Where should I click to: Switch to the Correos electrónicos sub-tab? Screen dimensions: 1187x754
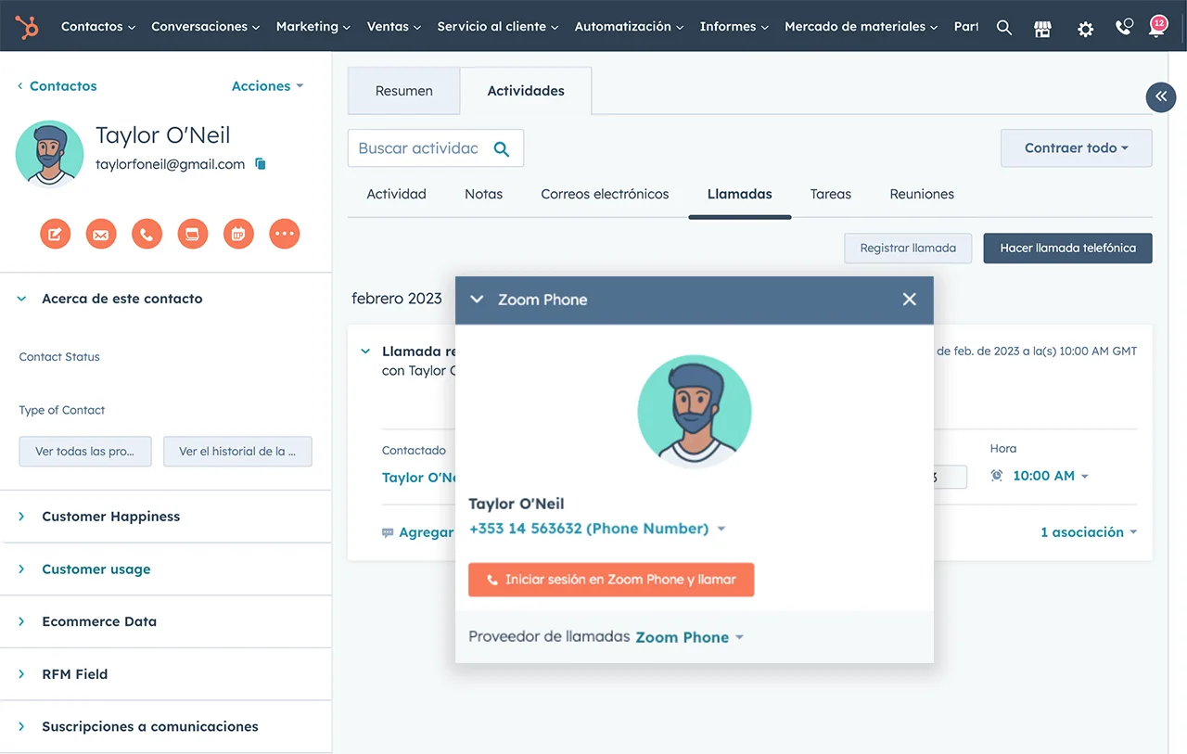[x=605, y=194]
